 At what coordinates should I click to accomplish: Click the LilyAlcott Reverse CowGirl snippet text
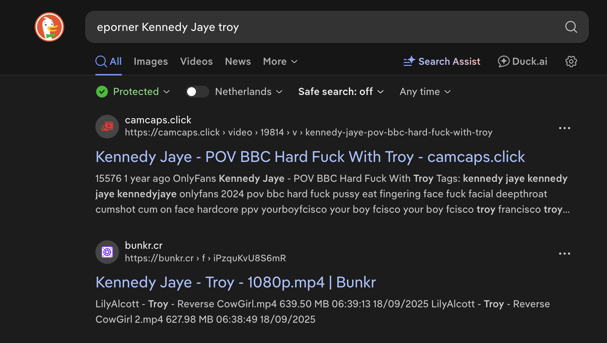[323, 312]
